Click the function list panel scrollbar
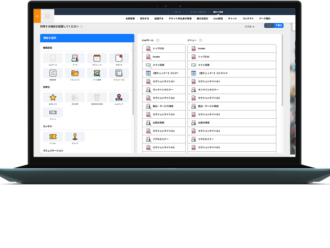The image size is (330, 248). (x=133, y=79)
